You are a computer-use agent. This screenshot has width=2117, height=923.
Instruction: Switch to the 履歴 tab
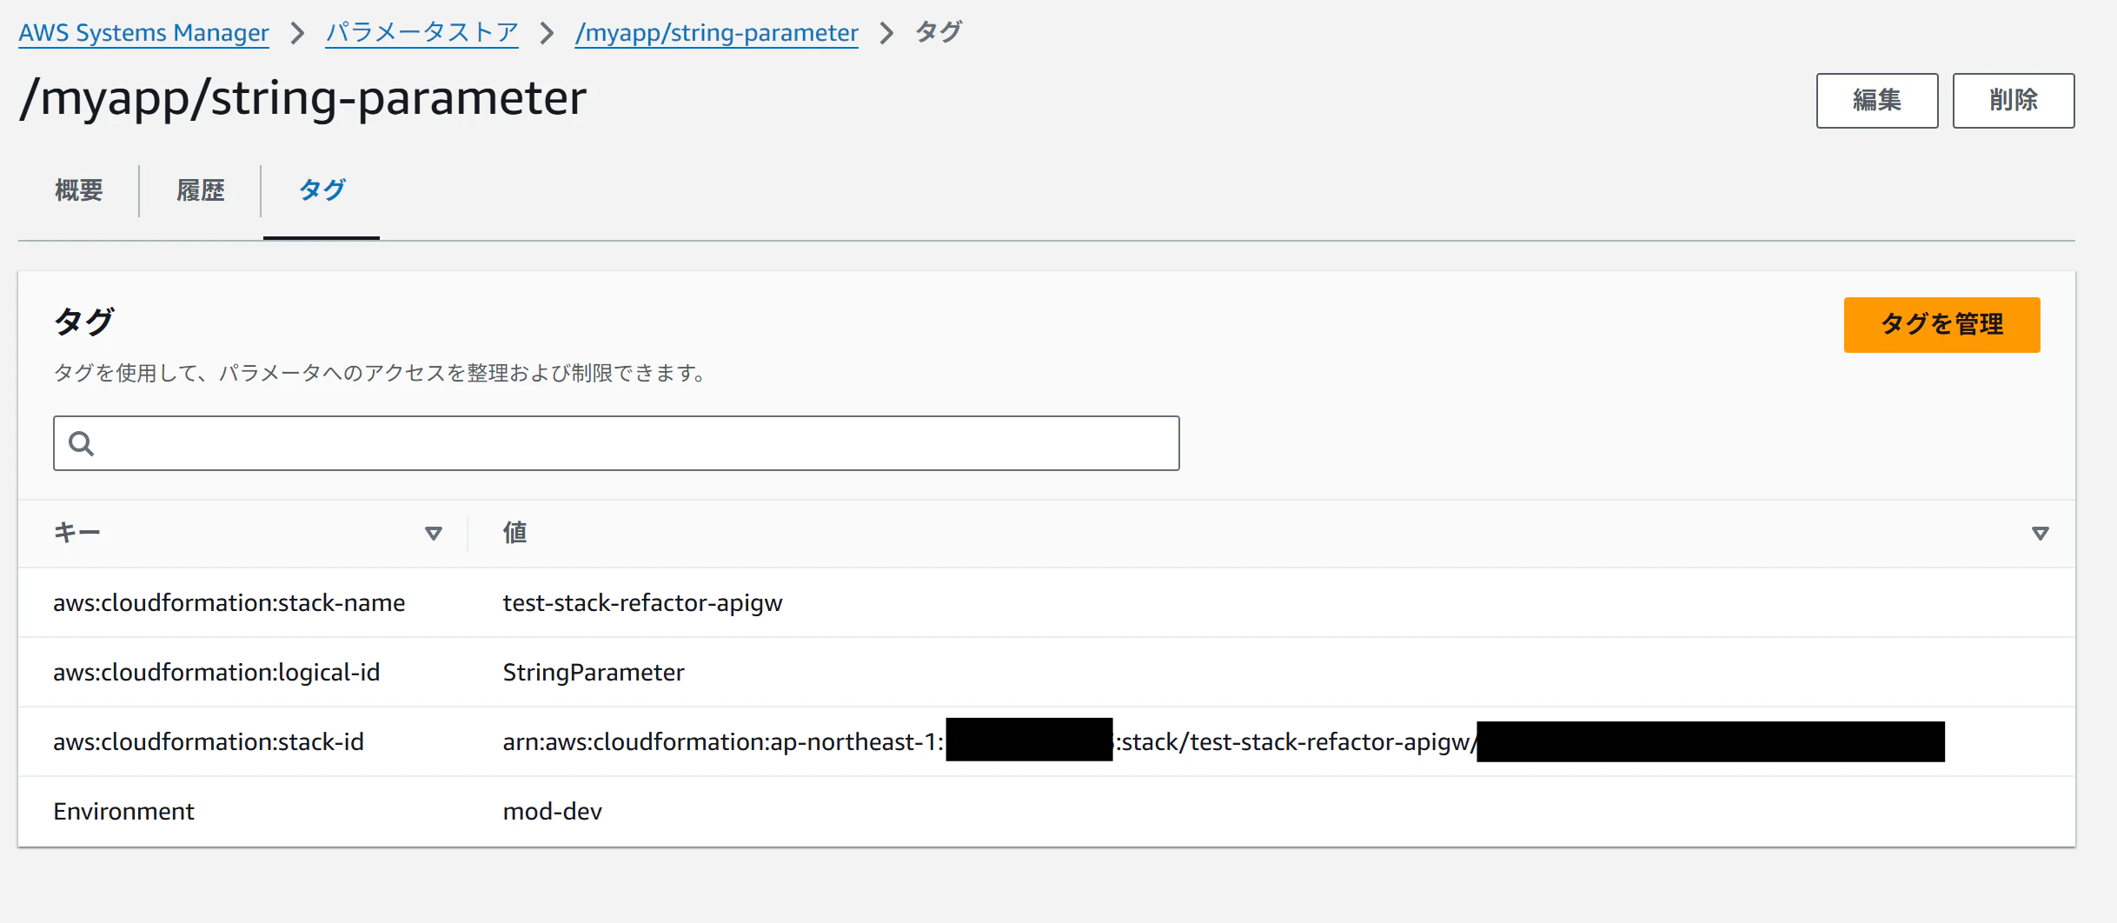(x=201, y=190)
